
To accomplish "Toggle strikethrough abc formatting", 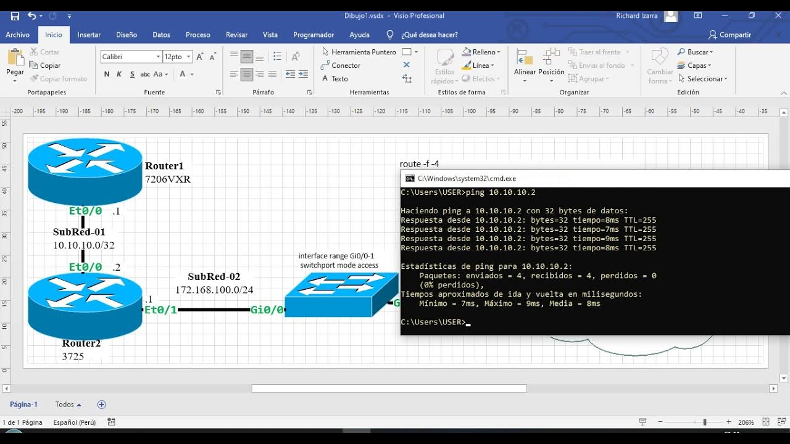I will 145,74.
